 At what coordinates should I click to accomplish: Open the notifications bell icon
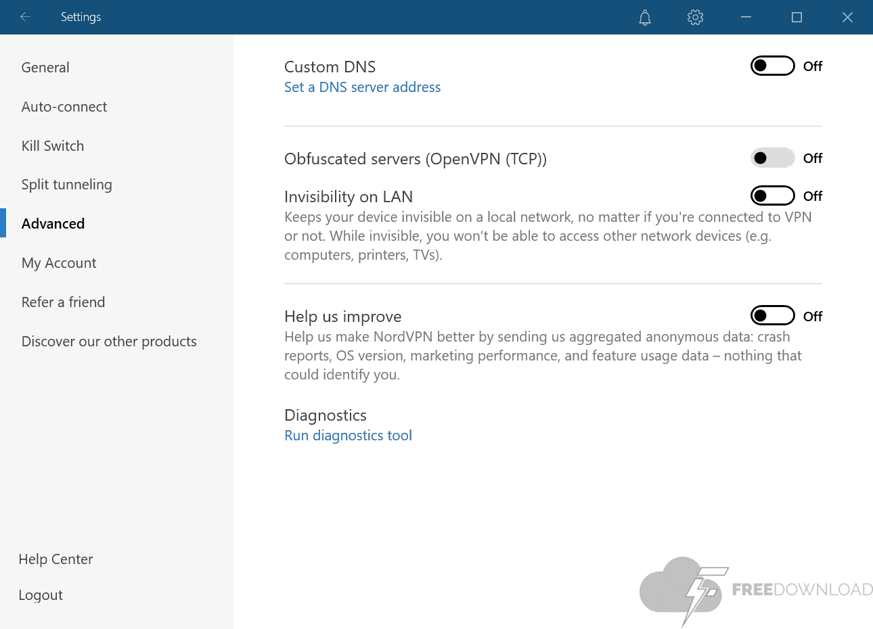pos(645,18)
